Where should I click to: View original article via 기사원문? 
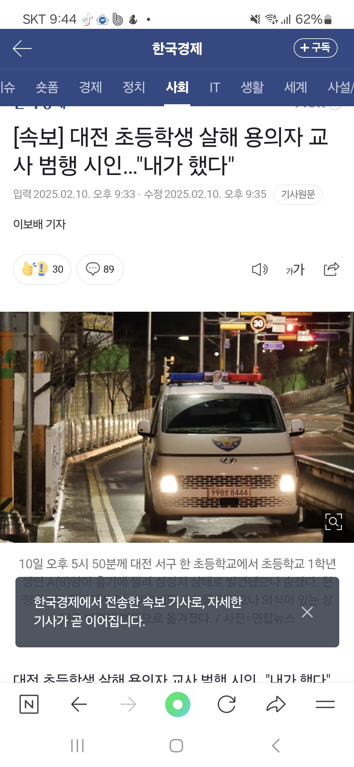point(298,194)
